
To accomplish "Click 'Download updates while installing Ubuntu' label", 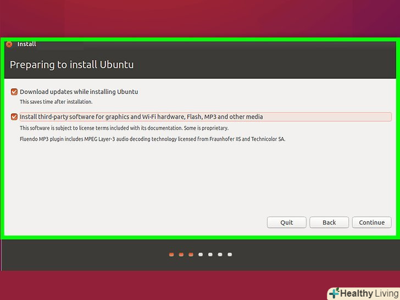I will coord(79,92).
